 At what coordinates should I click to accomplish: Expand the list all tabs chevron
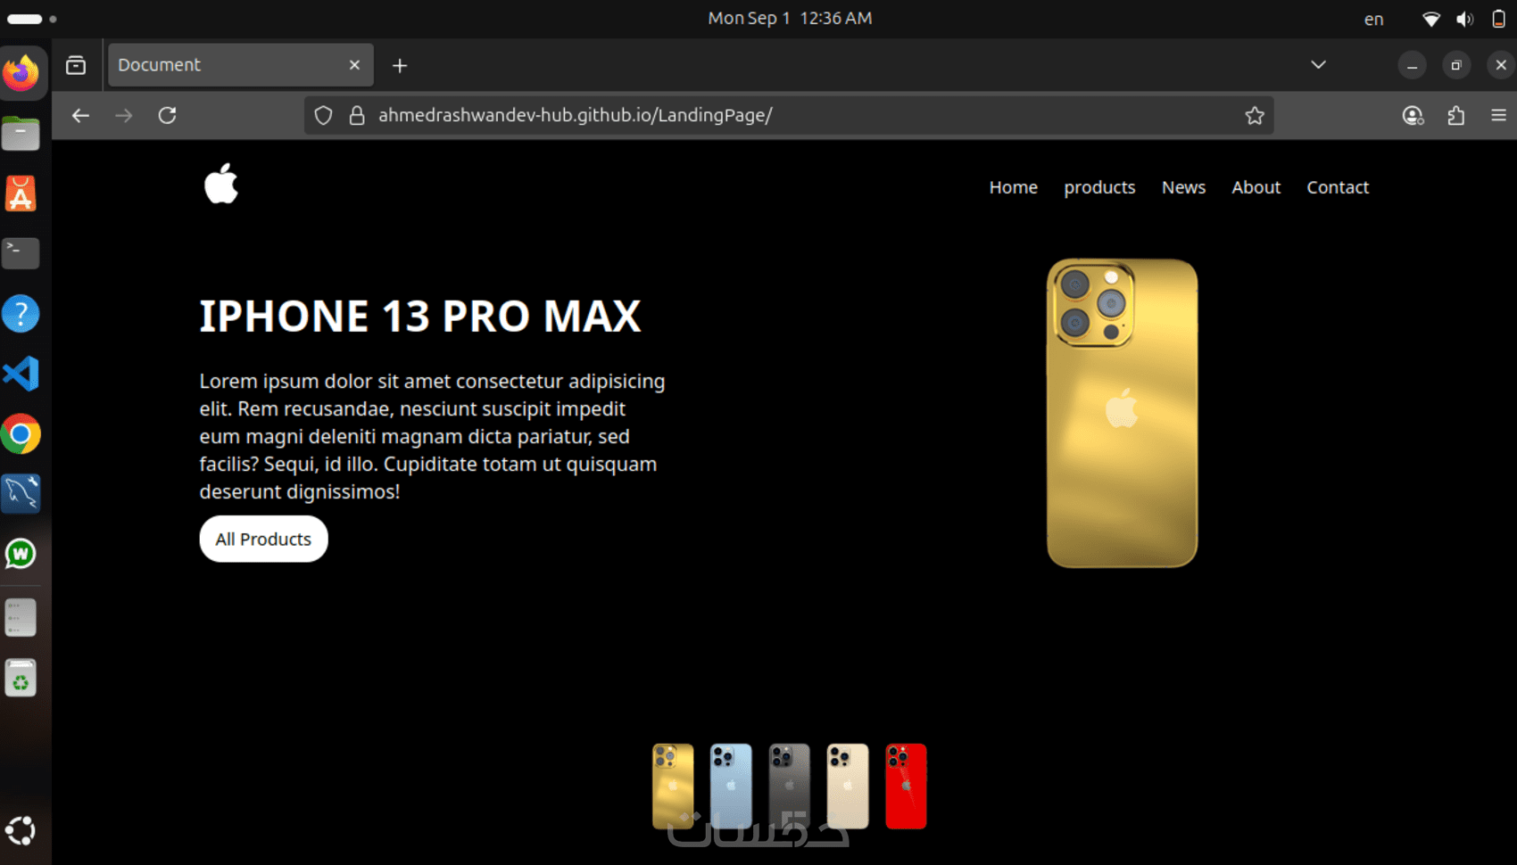1318,65
